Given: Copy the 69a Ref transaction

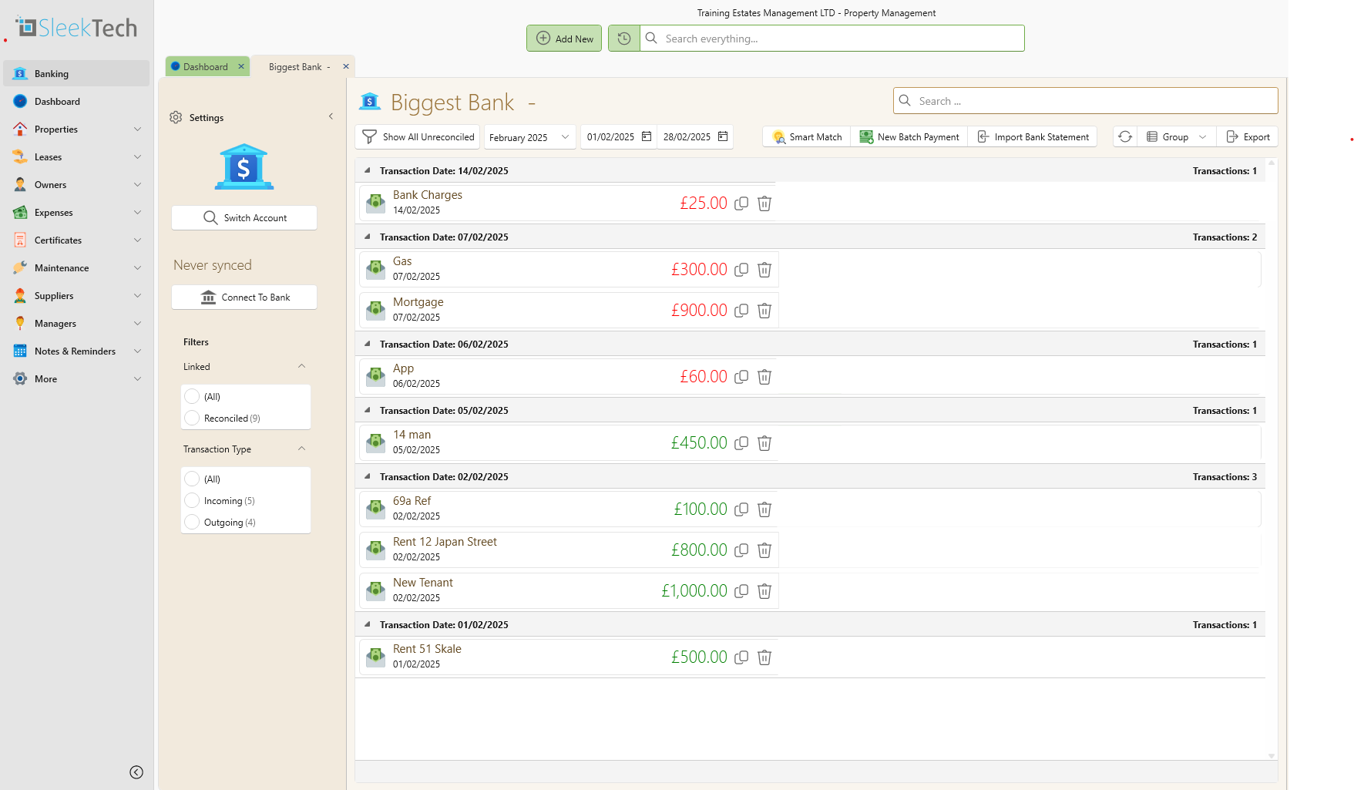Looking at the screenshot, I should click(741, 509).
